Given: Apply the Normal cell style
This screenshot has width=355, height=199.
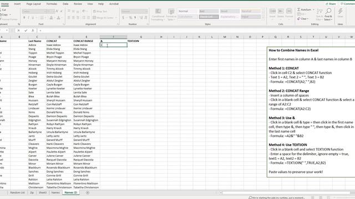Looking at the screenshot, I should point(187,11).
